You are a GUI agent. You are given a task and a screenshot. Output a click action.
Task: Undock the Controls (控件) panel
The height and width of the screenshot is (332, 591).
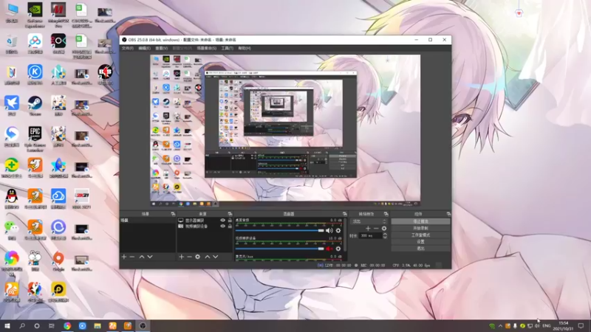[x=448, y=214]
